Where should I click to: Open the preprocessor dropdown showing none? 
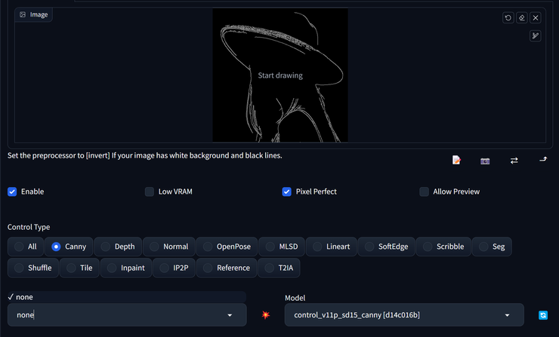127,315
